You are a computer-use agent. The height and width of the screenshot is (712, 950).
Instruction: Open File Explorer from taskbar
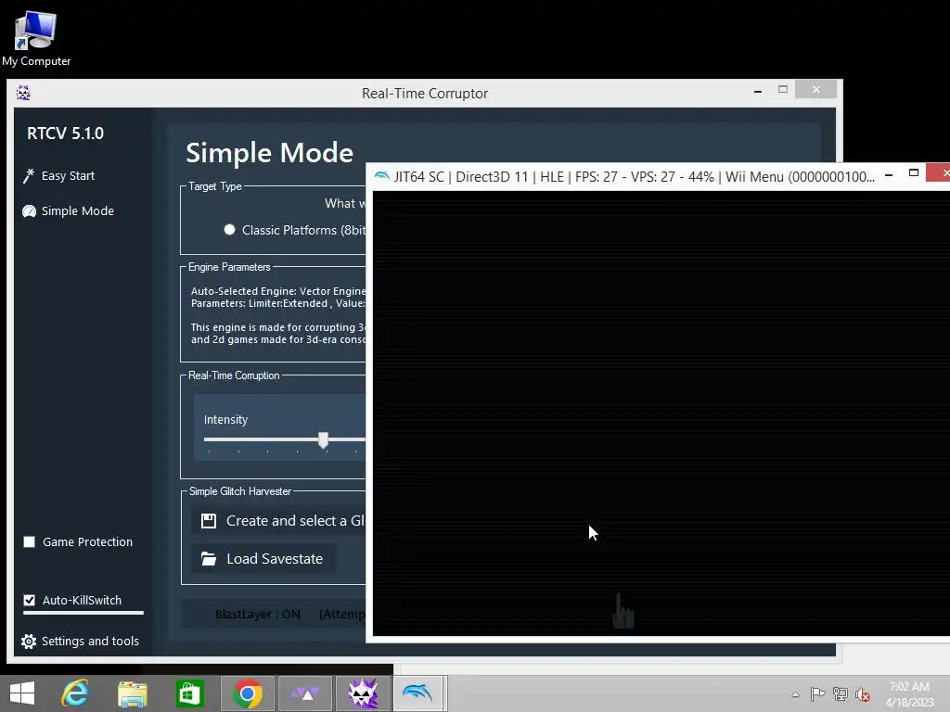coord(132,693)
